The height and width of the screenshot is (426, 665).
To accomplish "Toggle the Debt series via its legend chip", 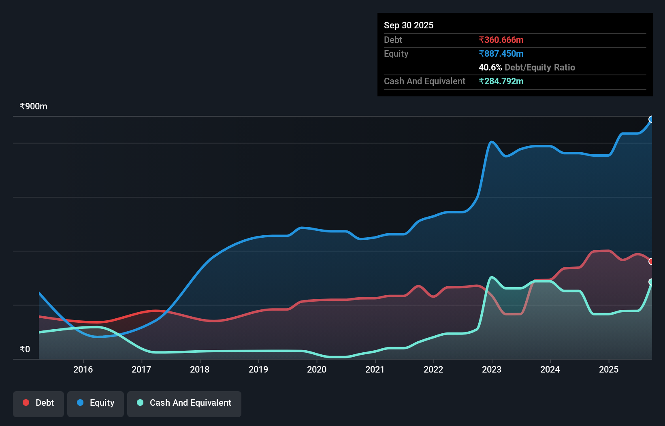I will pyautogui.click(x=38, y=403).
